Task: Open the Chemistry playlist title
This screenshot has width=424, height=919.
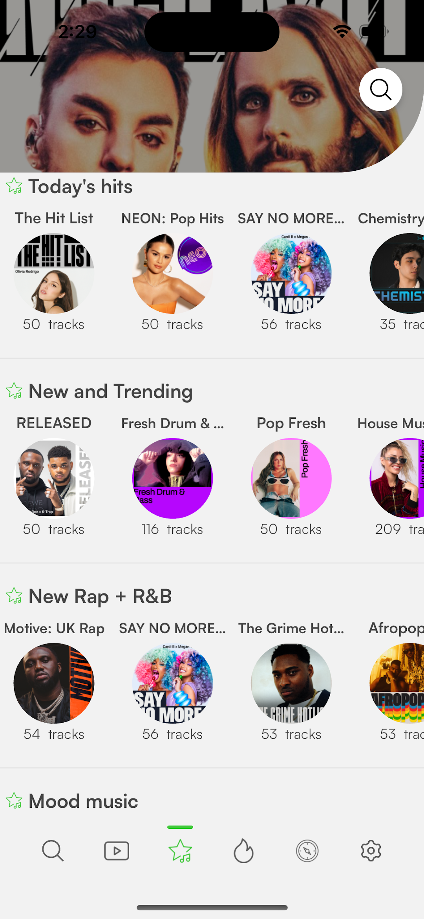Action: (x=391, y=218)
